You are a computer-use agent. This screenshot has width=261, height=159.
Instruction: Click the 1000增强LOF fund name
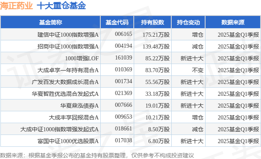82,58
